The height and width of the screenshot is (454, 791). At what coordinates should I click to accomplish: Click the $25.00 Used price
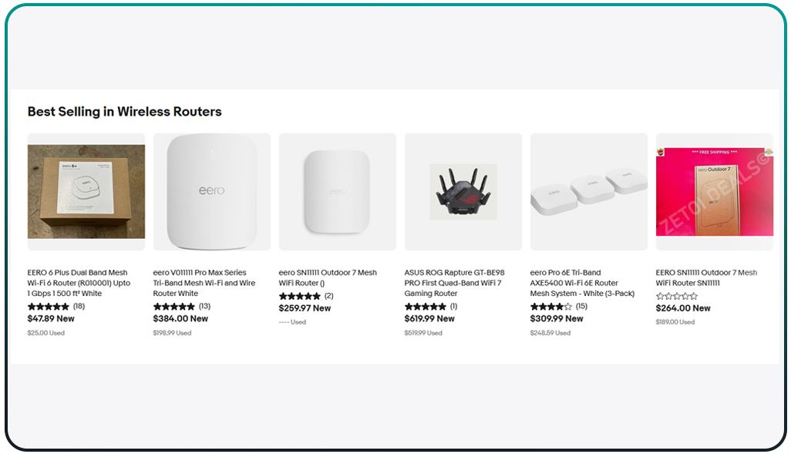tap(46, 333)
